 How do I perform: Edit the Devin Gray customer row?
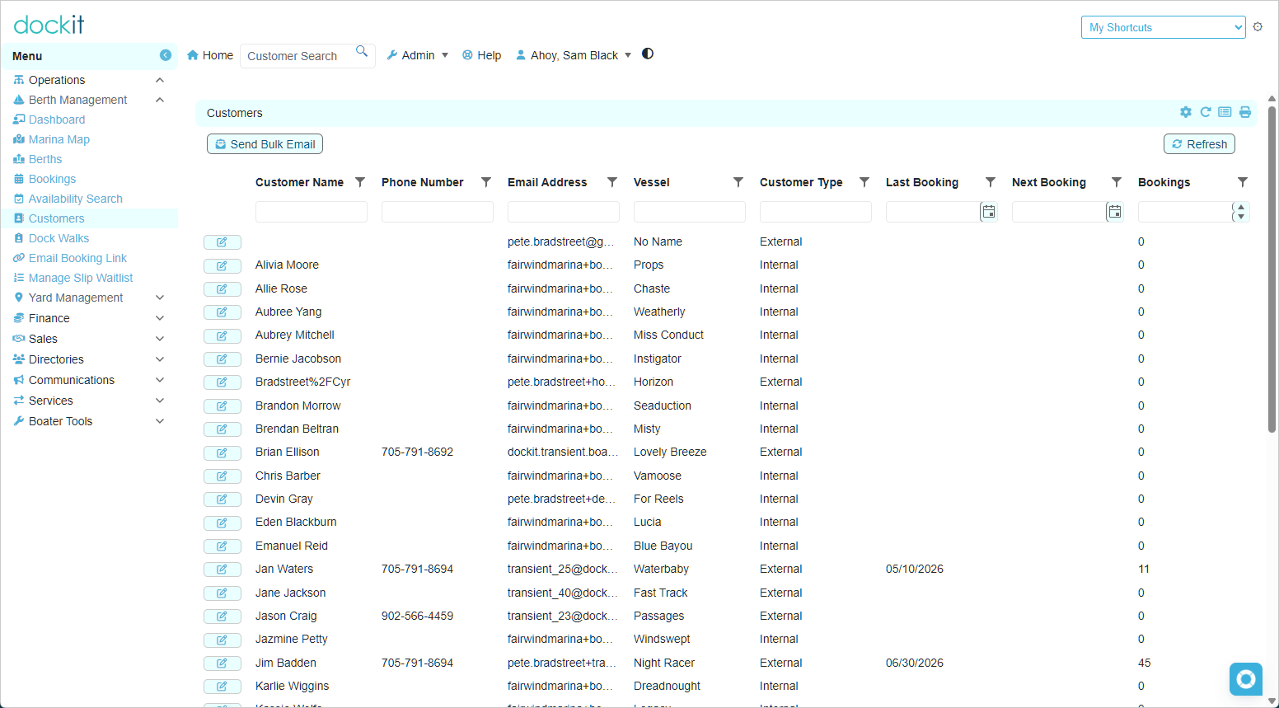click(223, 499)
